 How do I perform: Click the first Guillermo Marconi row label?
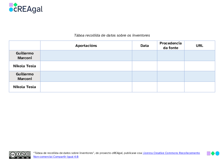pos(25,55)
